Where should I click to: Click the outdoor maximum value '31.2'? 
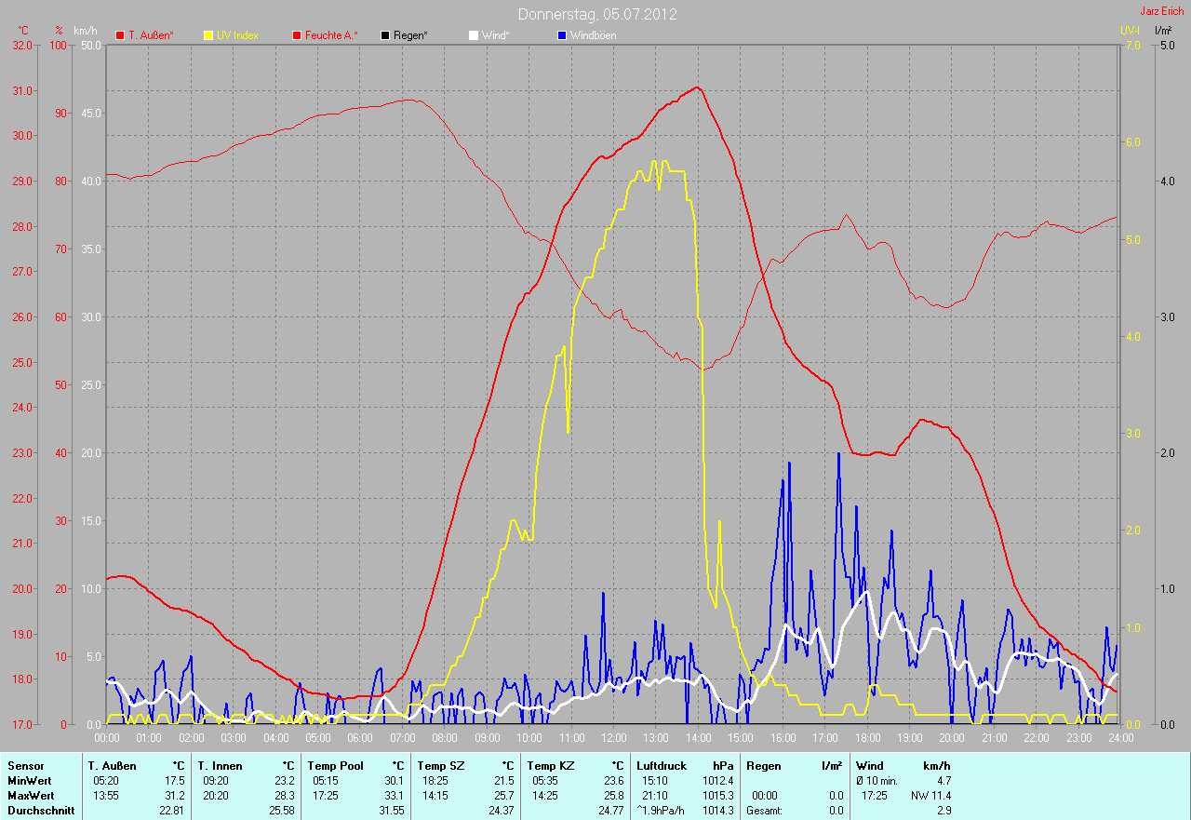pyautogui.click(x=175, y=796)
